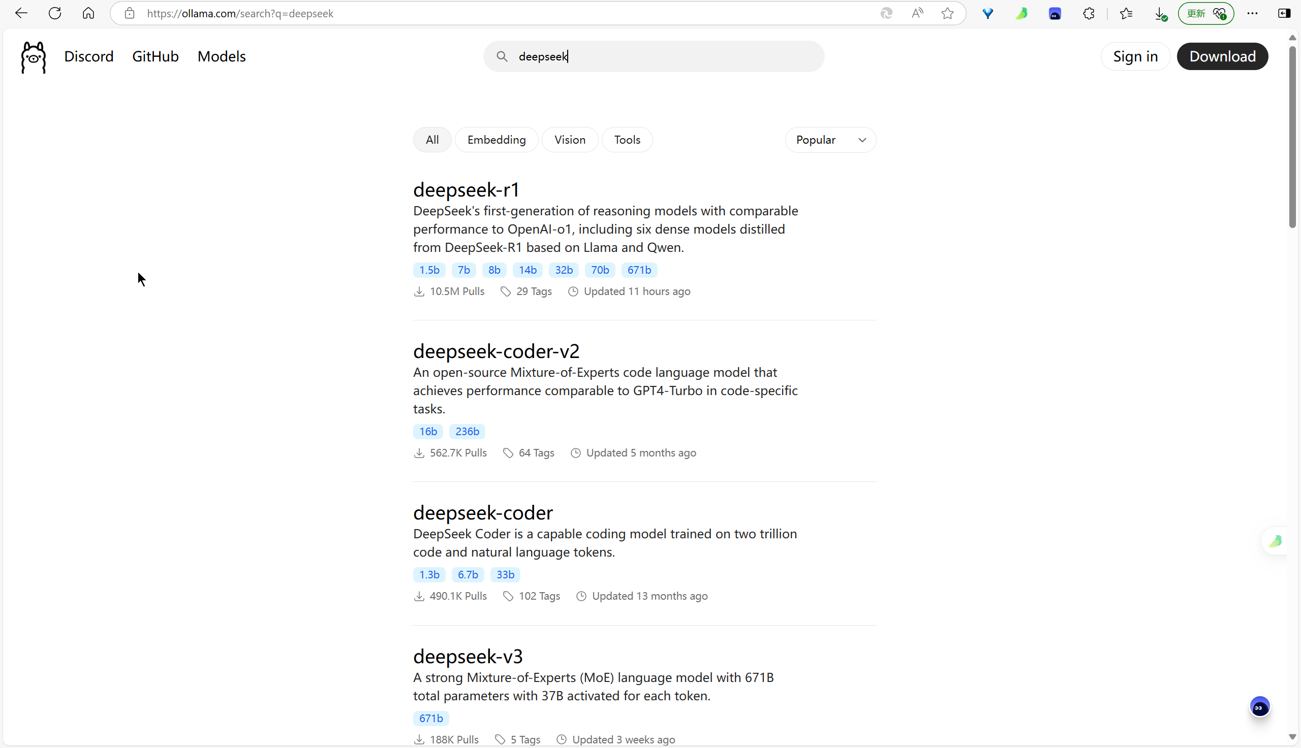Click the browser back arrow
Screen dimensions: 1301x748
[x=21, y=13]
